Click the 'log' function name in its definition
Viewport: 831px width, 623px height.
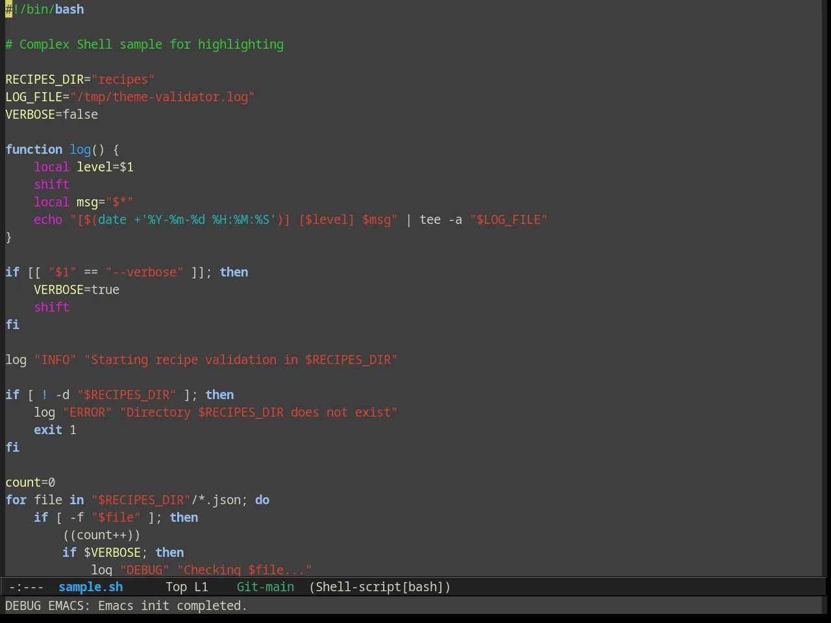pos(81,149)
